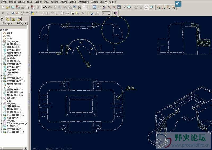
Task: Expand the 组COPIED_GROUP tree node
Action: 1,64
